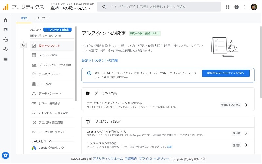Click the back arrow in property column
The image size is (262, 164).
(x=23, y=45)
